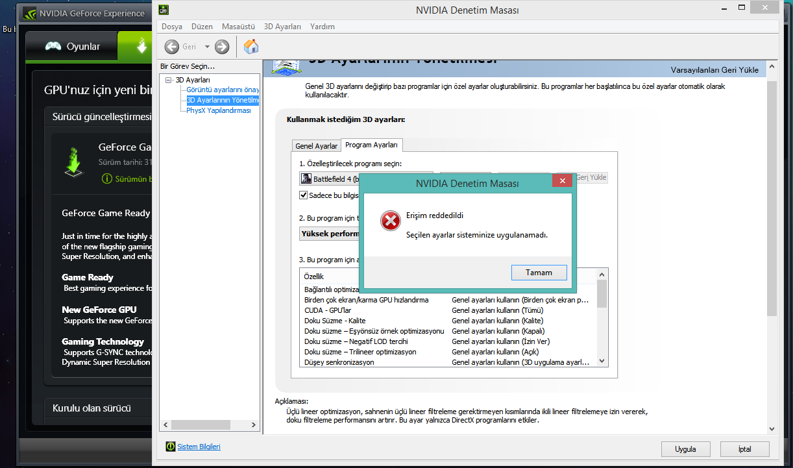Click the red error icon in dialog
This screenshot has width=793, height=468.
point(390,221)
